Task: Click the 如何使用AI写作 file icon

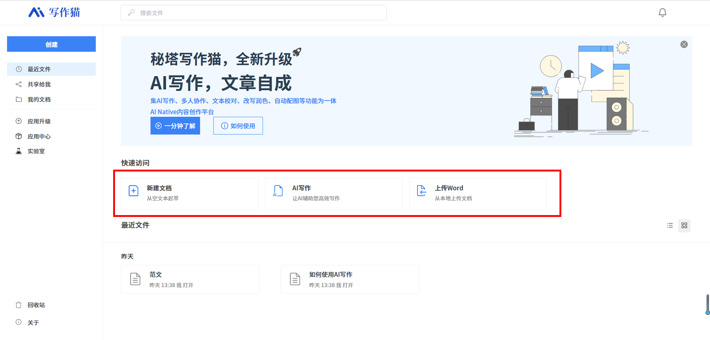Action: pyautogui.click(x=295, y=279)
